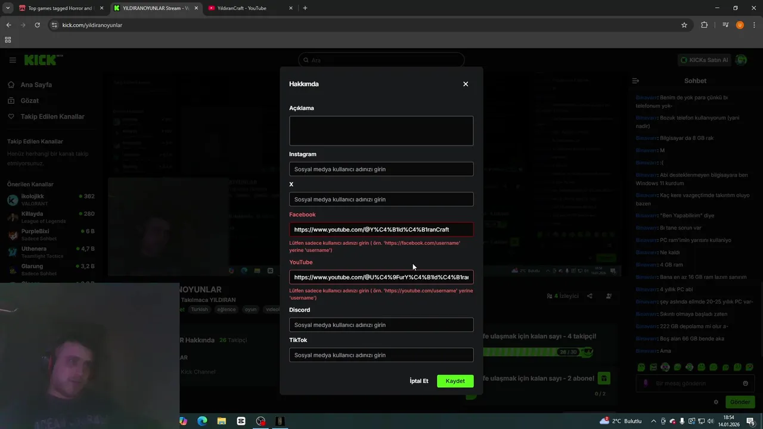Click the Turkish tag on channel
Image resolution: width=763 pixels, height=429 pixels.
[x=199, y=310]
